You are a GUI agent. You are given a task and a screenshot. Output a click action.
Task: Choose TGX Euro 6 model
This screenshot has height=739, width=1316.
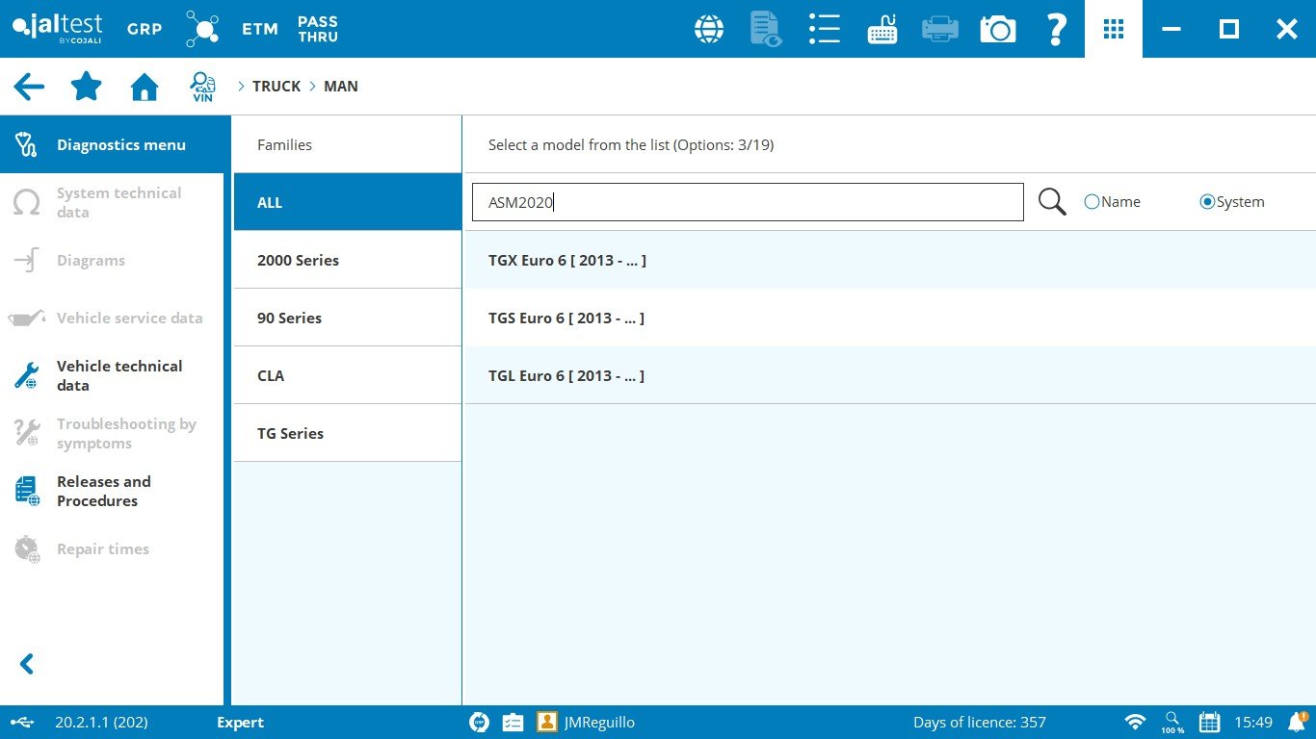[x=566, y=260]
